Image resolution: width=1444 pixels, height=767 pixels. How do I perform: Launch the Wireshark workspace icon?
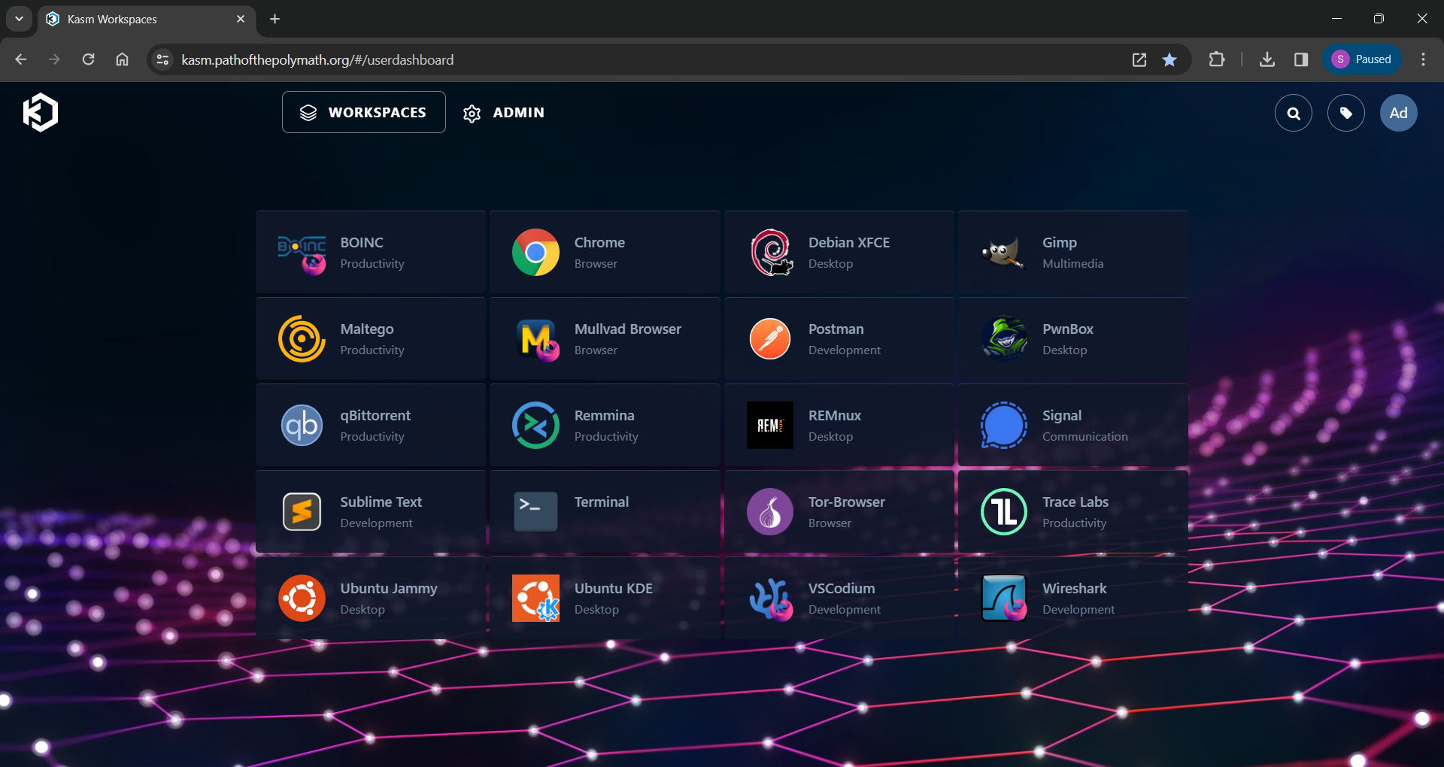point(1004,599)
